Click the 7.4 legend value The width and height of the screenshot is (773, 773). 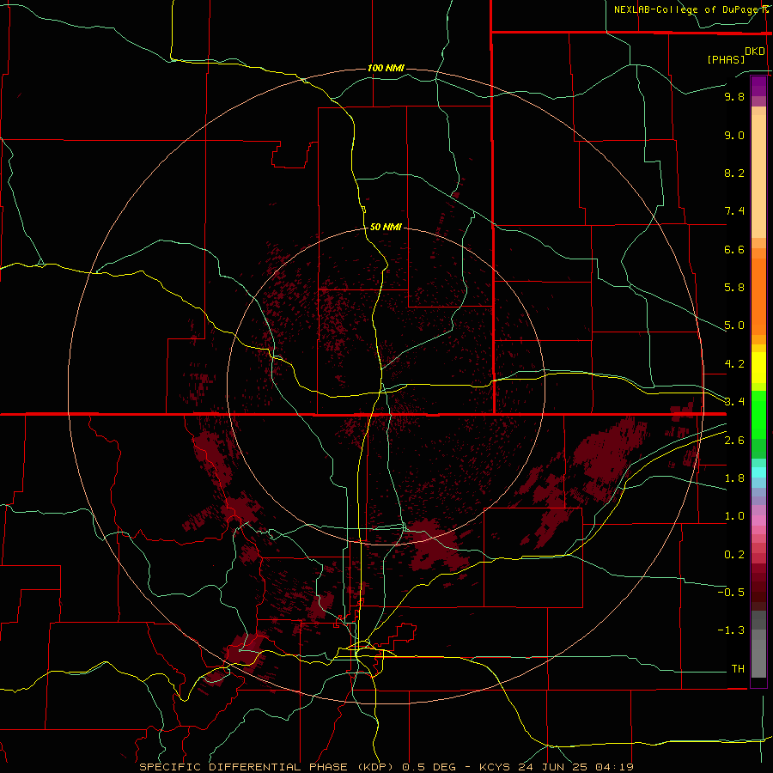point(734,211)
